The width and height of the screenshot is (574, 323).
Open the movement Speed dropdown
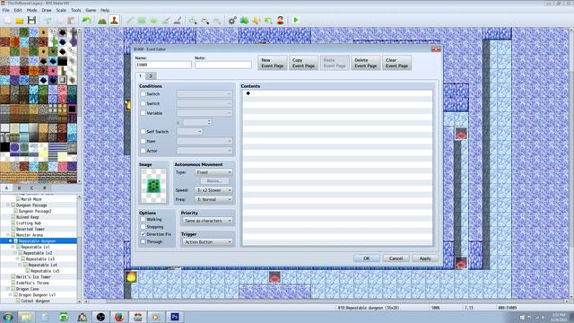[x=213, y=190]
